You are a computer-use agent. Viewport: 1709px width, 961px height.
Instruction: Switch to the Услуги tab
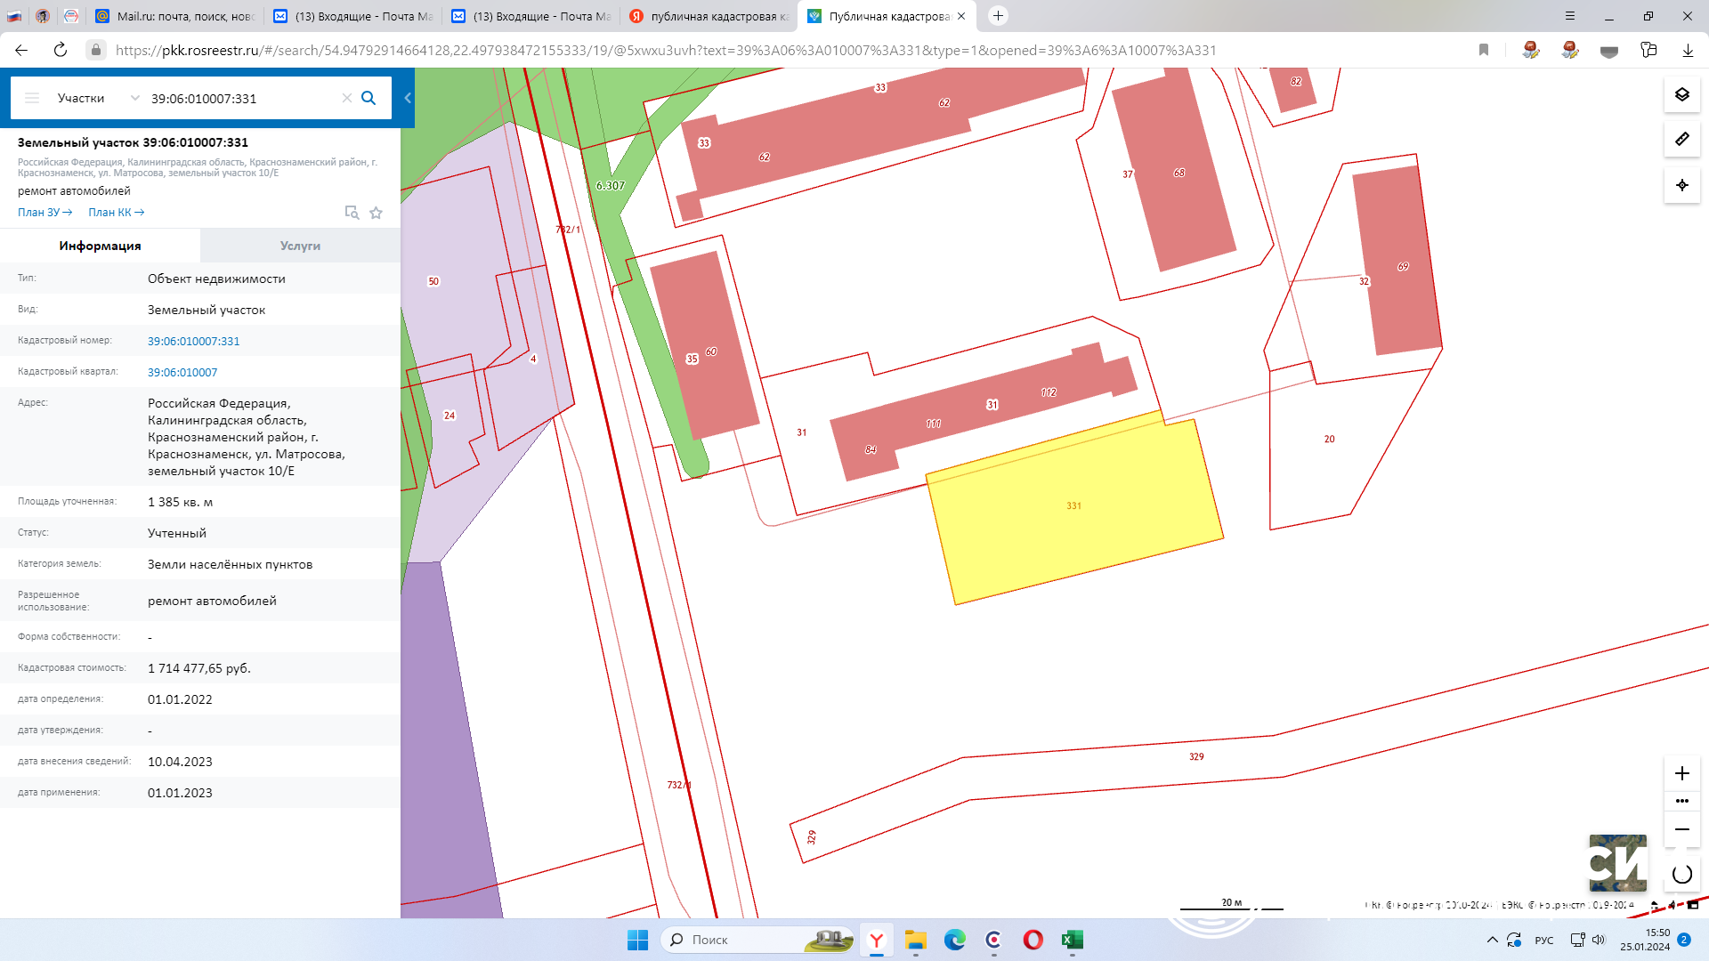pyautogui.click(x=300, y=246)
